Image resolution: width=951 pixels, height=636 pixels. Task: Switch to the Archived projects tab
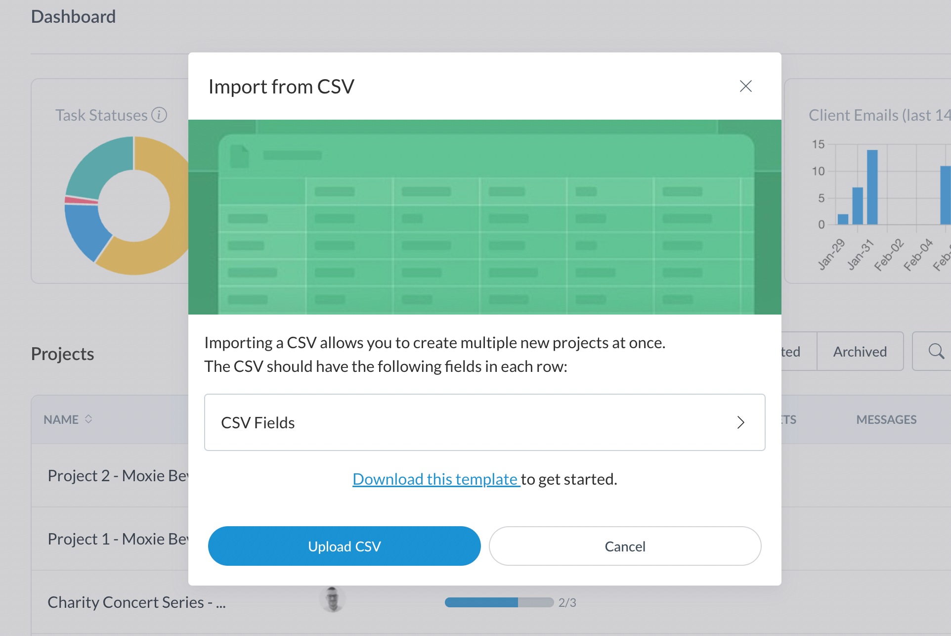click(x=860, y=352)
